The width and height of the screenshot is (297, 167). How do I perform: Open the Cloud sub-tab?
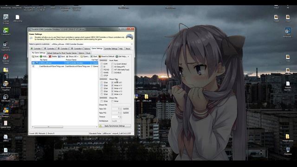click(88, 53)
